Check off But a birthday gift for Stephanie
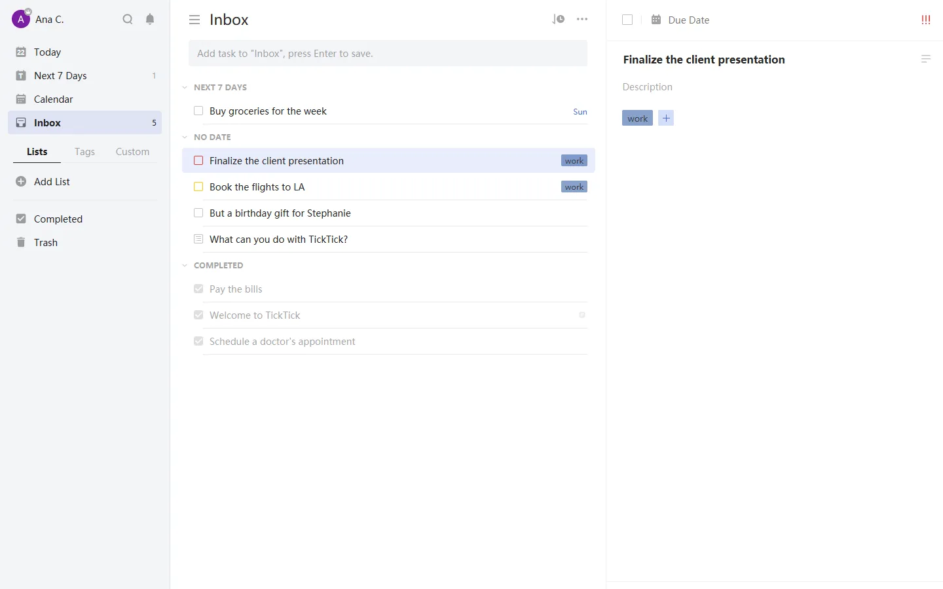The image size is (943, 589). (198, 213)
